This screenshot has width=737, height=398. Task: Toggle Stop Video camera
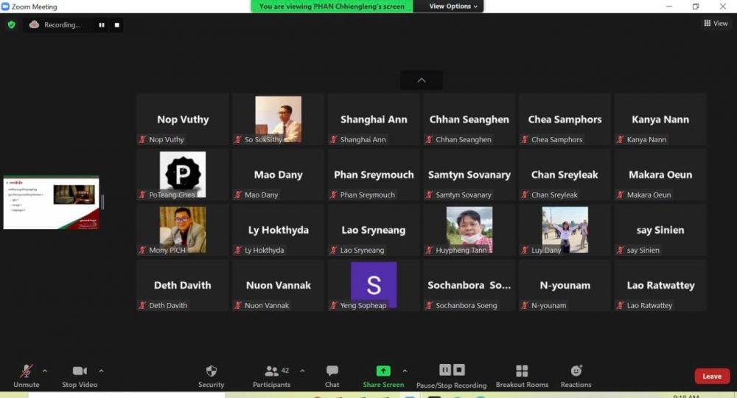click(x=80, y=371)
